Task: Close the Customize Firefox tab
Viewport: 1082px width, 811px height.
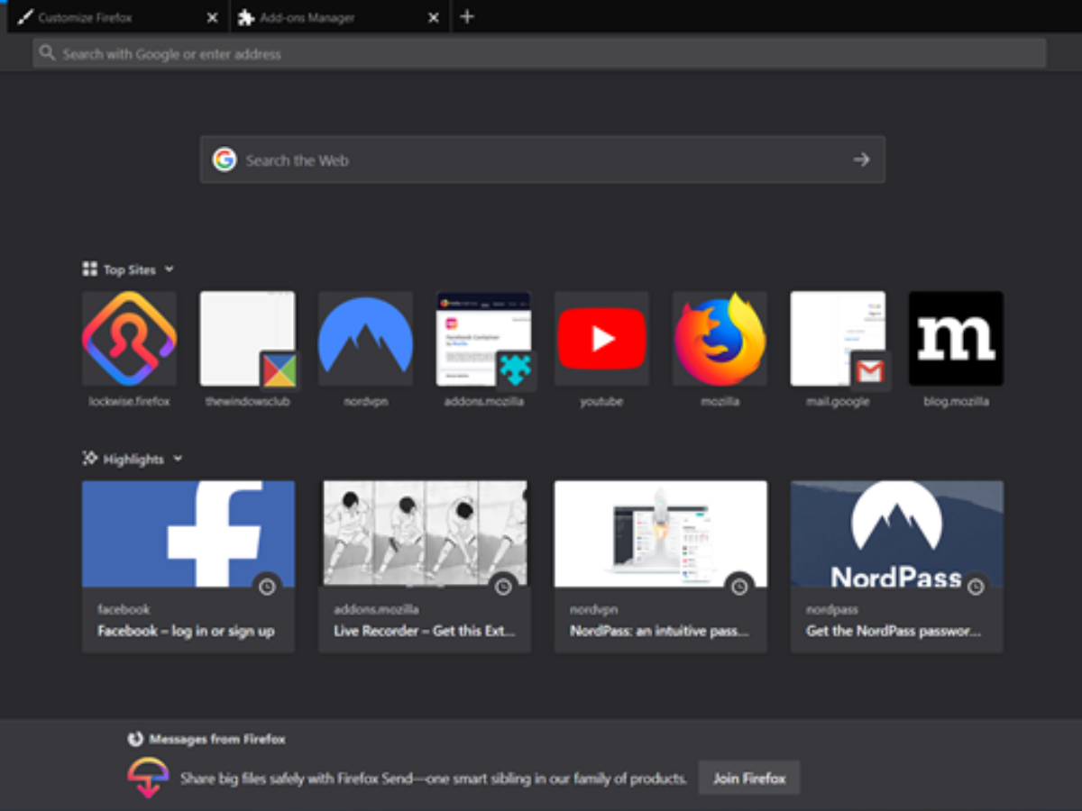Action: click(x=212, y=17)
